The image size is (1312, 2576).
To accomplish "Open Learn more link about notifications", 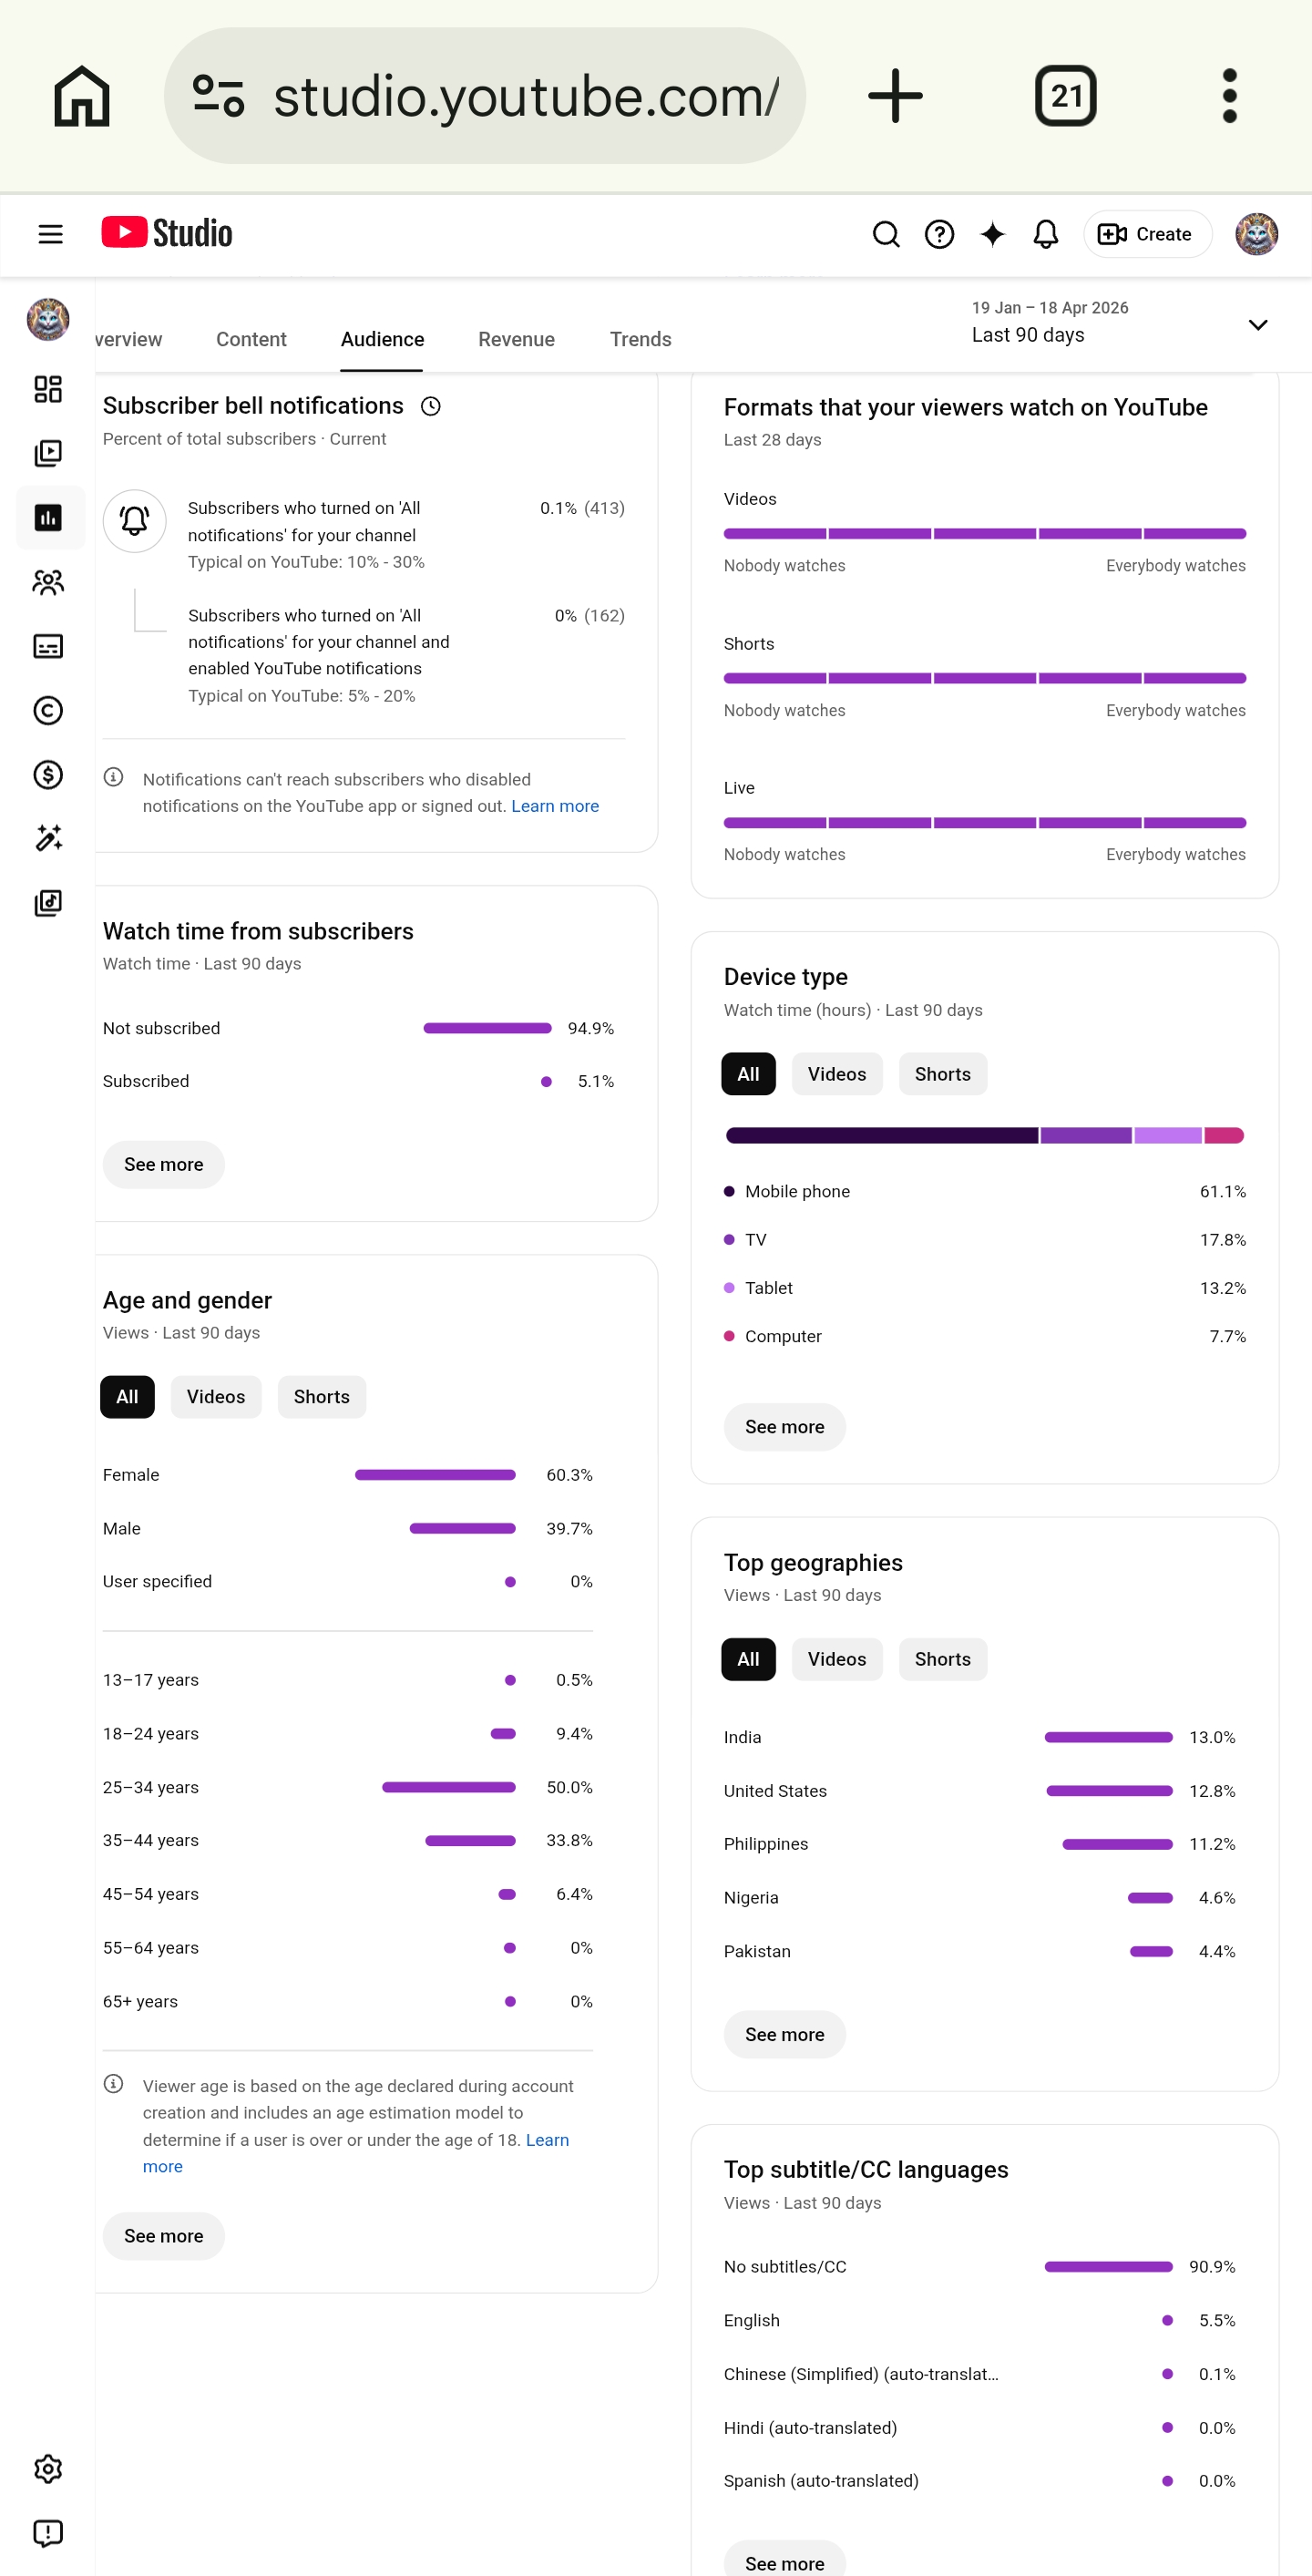I will coord(555,806).
